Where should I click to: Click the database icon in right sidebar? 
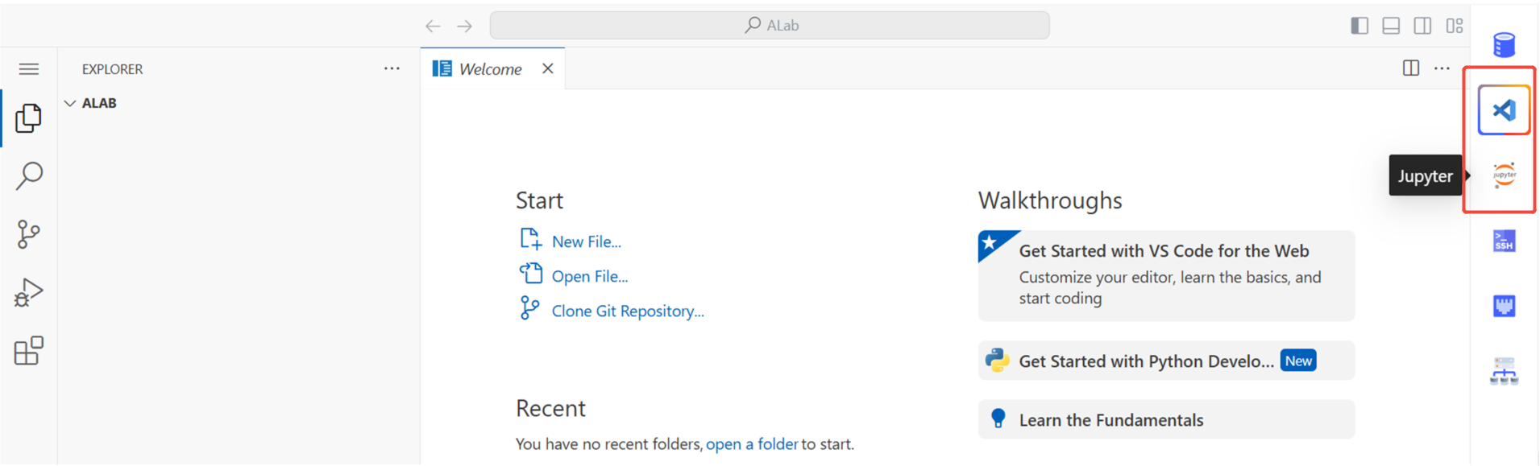click(1504, 45)
